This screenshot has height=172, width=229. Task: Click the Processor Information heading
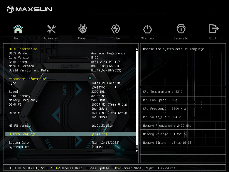(28, 79)
